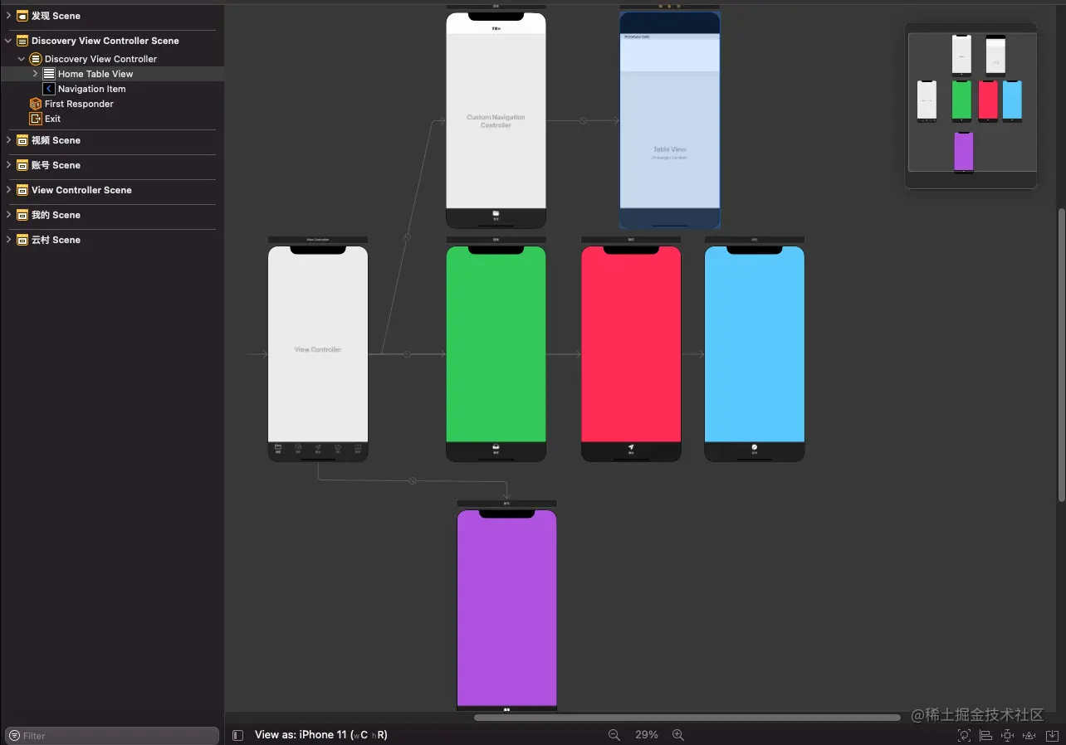This screenshot has width=1066, height=745.
Task: Expand the 视频 Scene row
Action: pyautogui.click(x=8, y=140)
